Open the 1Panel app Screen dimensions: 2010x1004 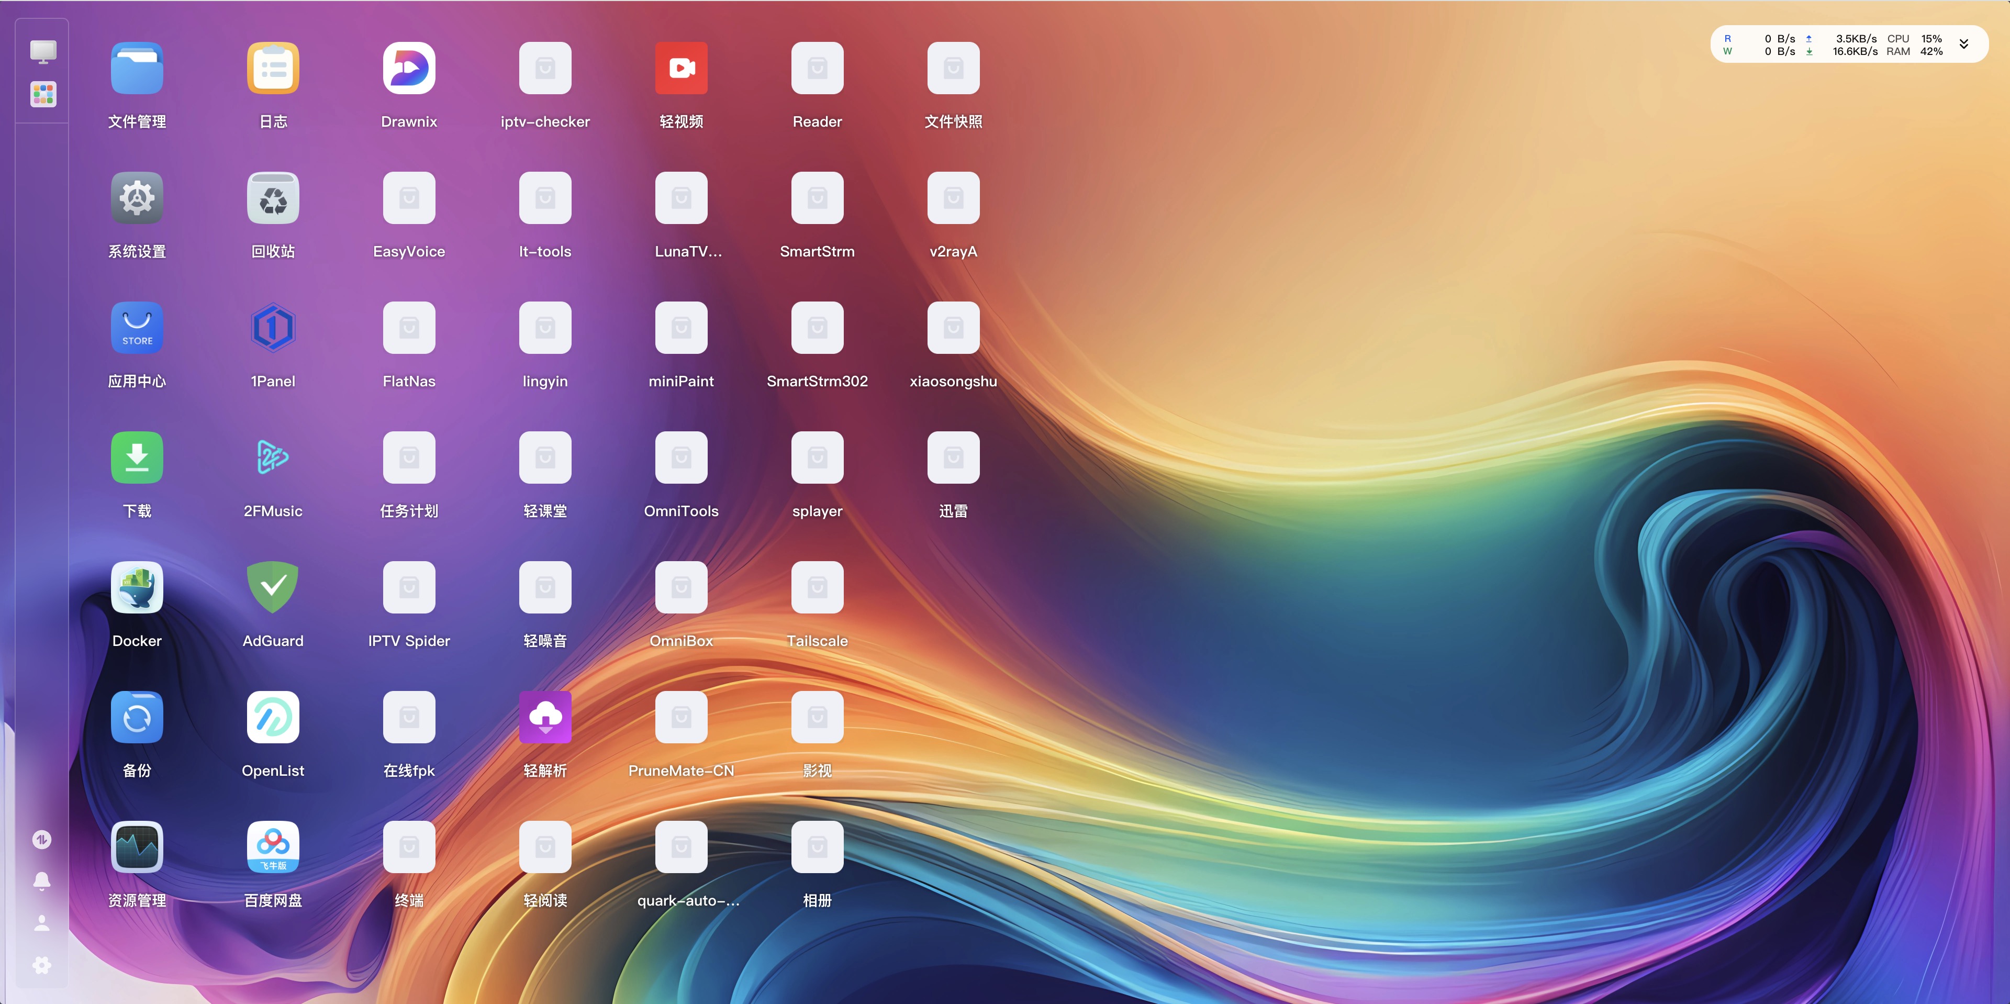(273, 328)
